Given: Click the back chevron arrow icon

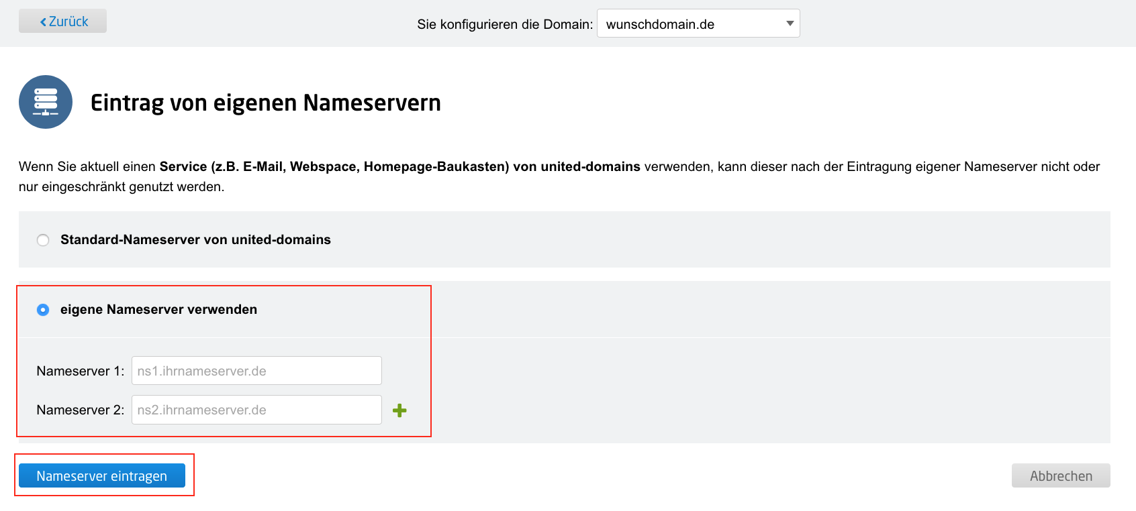Looking at the screenshot, I should [44, 22].
